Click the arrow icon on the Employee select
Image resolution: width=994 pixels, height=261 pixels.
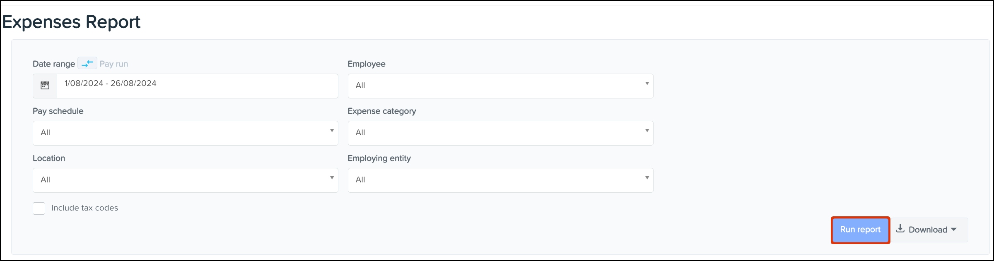coord(647,84)
